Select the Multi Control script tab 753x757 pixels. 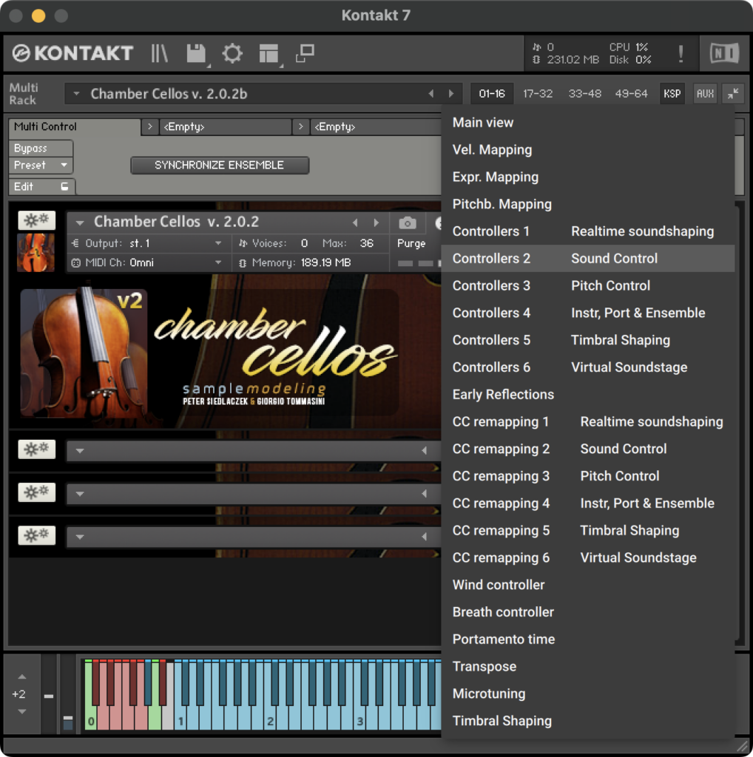click(75, 127)
